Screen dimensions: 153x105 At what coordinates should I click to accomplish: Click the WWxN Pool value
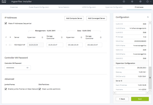(x=140, y=41)
